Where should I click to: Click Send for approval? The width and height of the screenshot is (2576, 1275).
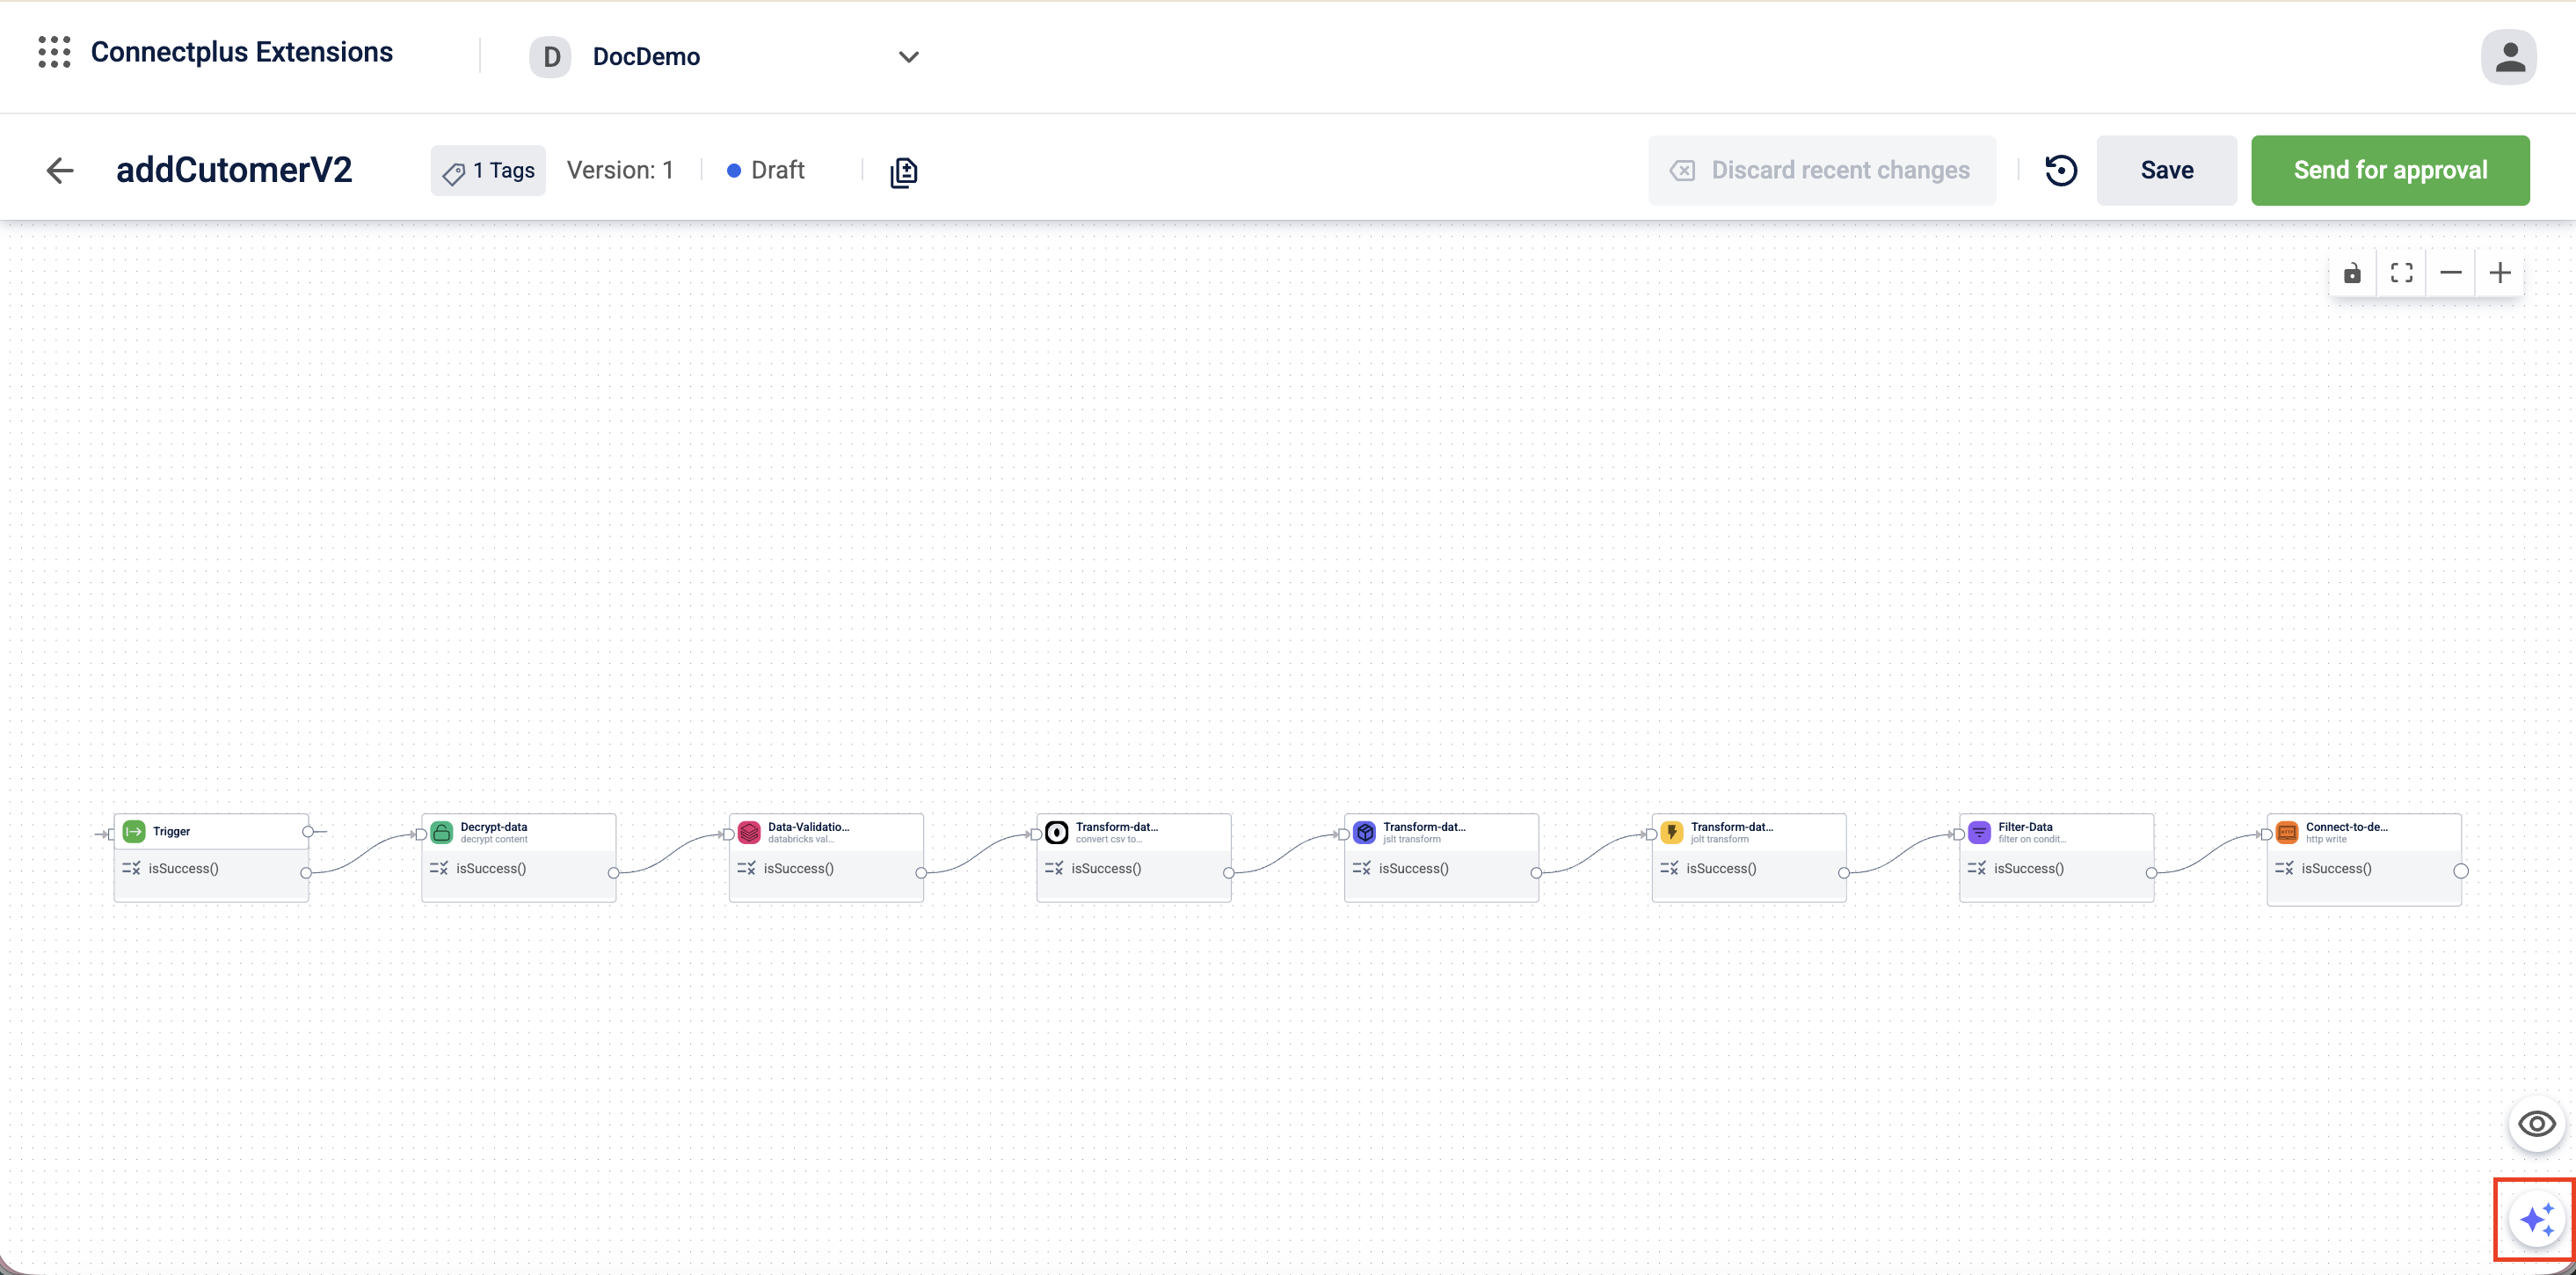[2389, 171]
